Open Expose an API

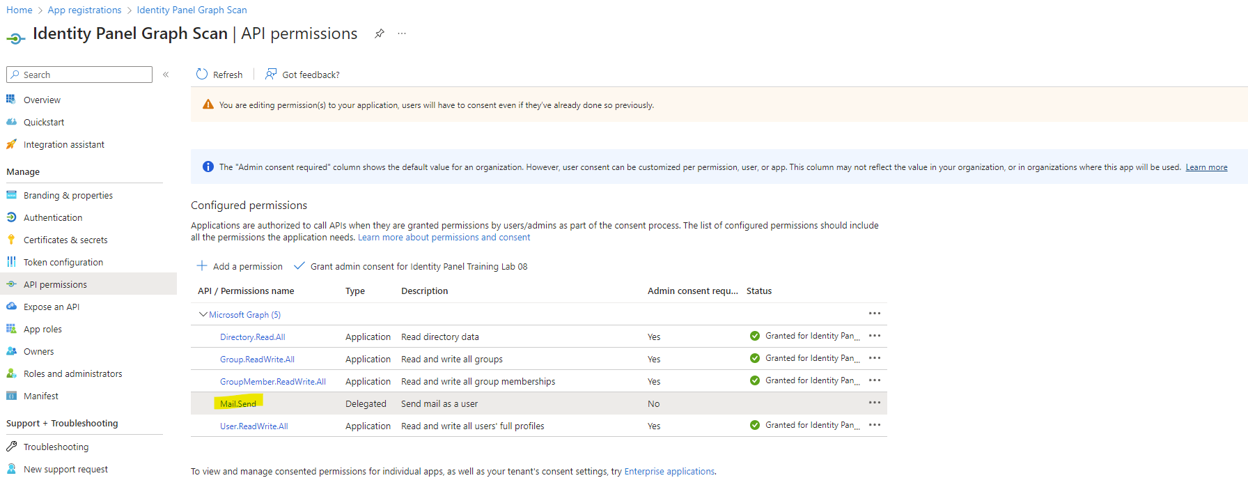[52, 307]
